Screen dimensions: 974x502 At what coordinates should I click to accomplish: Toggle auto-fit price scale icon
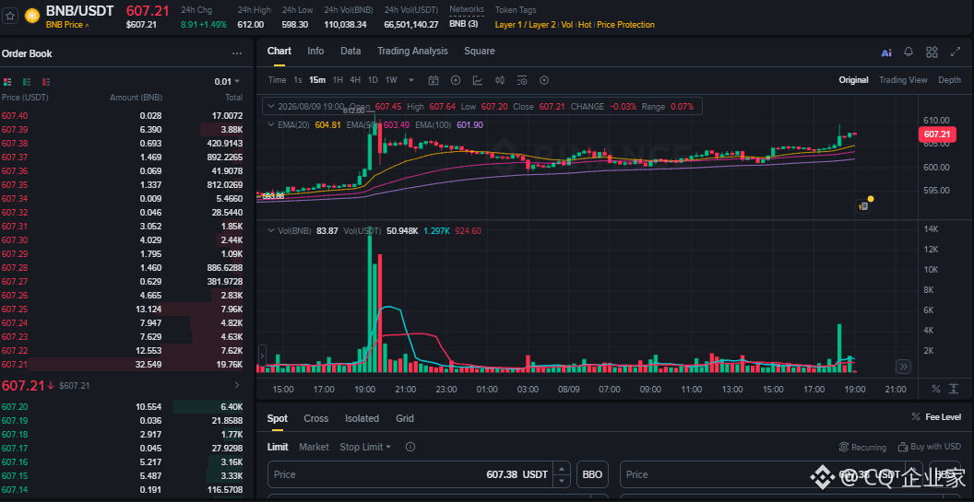[x=954, y=389]
